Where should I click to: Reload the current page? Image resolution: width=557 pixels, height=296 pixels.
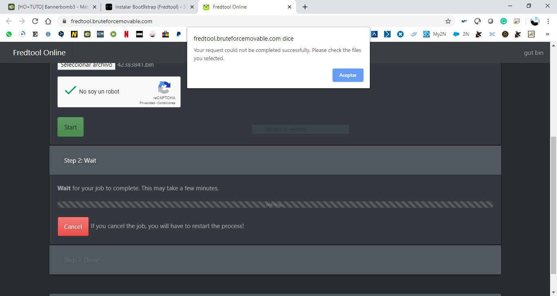coord(35,21)
